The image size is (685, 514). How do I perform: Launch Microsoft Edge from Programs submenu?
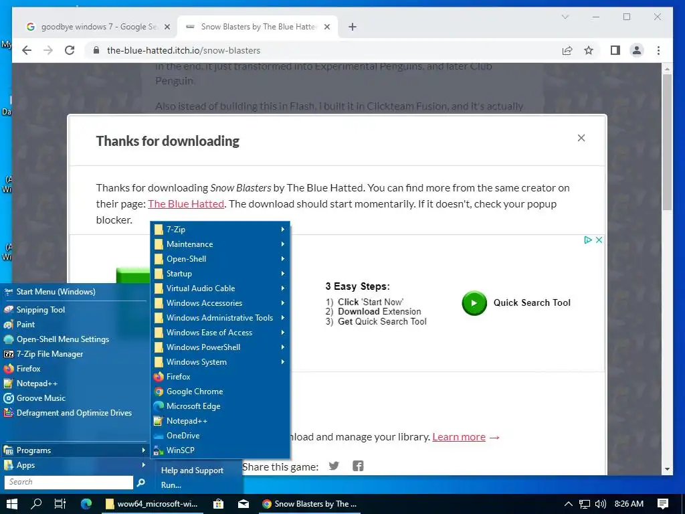click(220, 406)
